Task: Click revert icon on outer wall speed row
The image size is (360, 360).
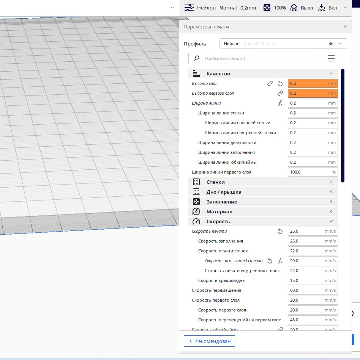Action: tap(270, 261)
